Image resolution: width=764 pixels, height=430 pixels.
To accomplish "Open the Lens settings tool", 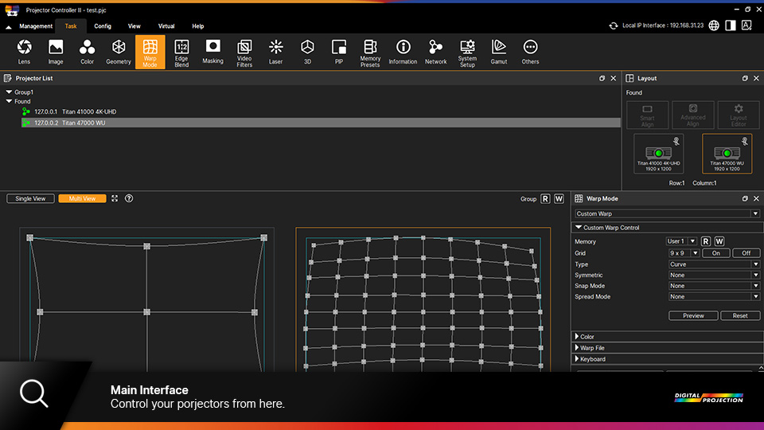I will click(x=24, y=51).
